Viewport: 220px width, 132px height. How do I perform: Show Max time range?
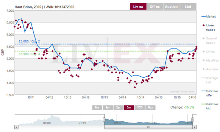[150, 107]
